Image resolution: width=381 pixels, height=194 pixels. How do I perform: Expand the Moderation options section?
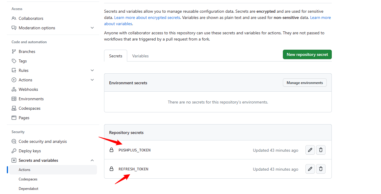coord(92,28)
